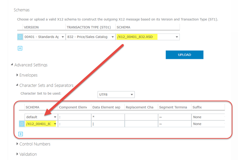Viewport: 238px width, 160px height.
Task: Collapse the Advanced Settings section
Action: [12, 65]
